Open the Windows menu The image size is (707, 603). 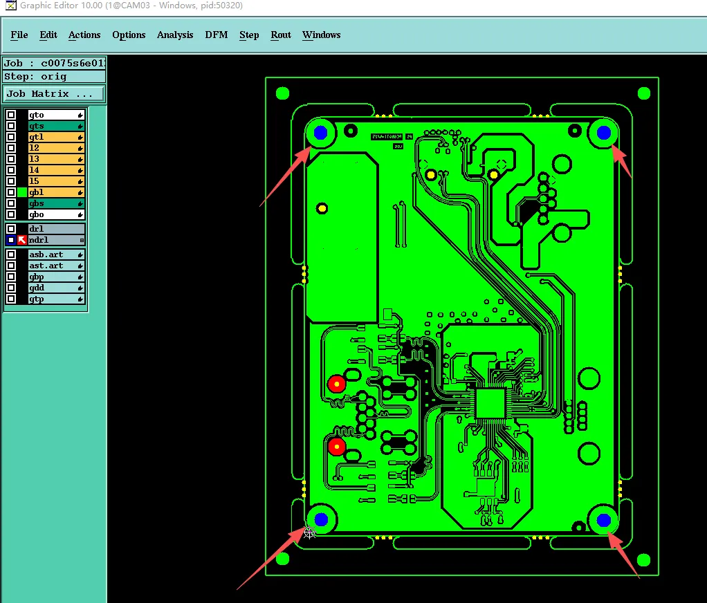(x=322, y=35)
